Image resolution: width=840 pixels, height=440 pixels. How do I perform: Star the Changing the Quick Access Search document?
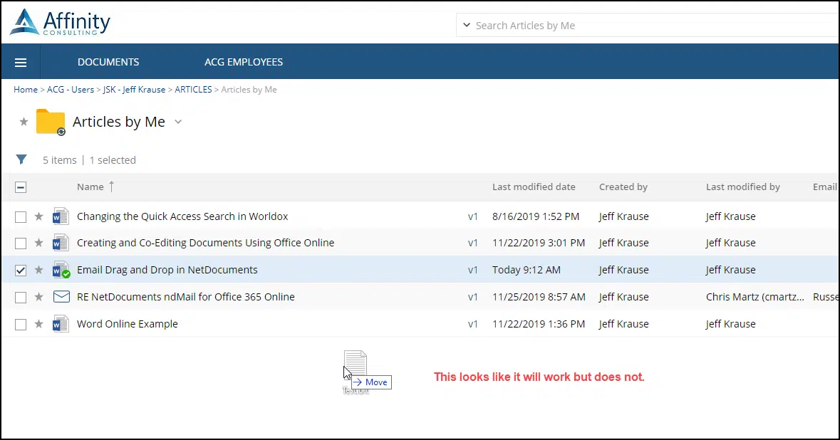[38, 216]
